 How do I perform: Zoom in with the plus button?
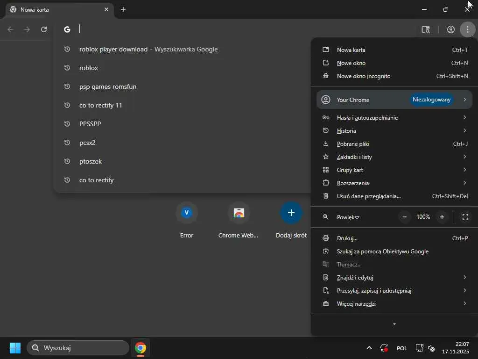442,217
